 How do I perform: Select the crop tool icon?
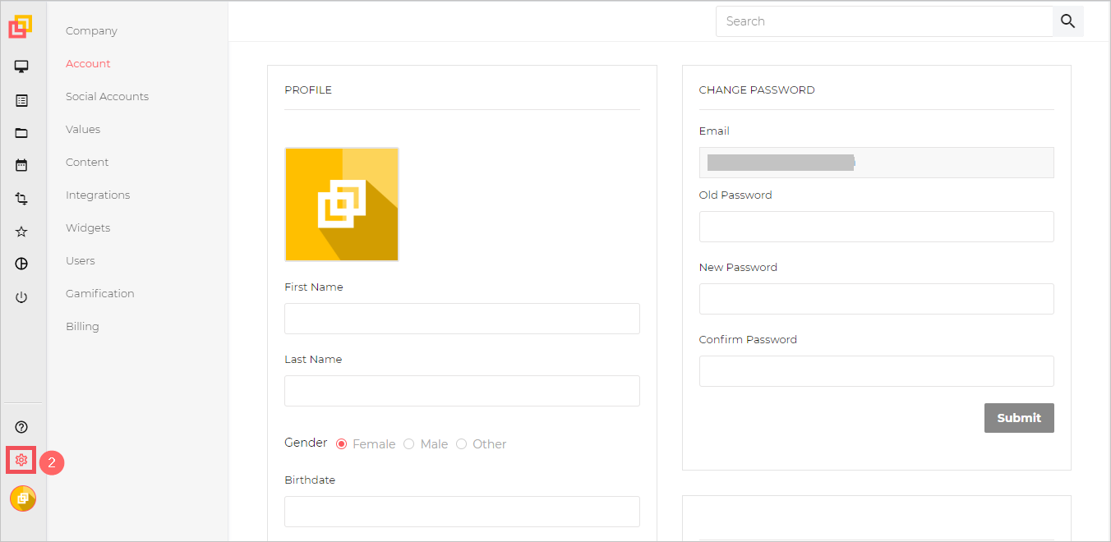pos(21,198)
